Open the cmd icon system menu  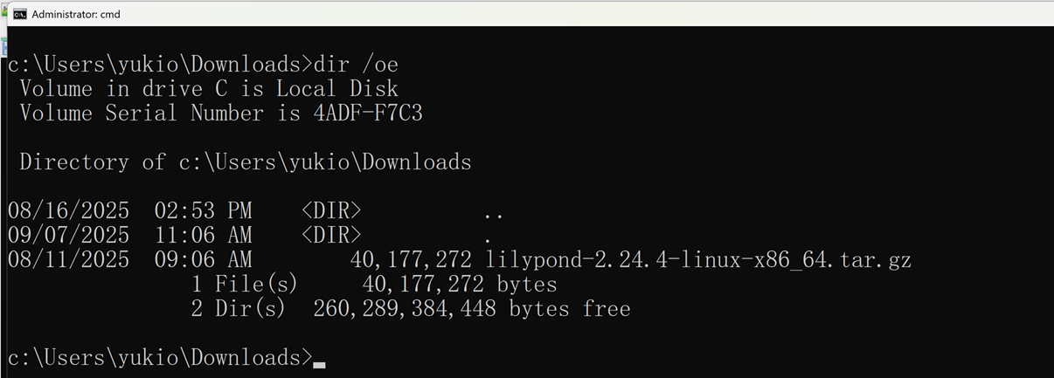[19, 14]
